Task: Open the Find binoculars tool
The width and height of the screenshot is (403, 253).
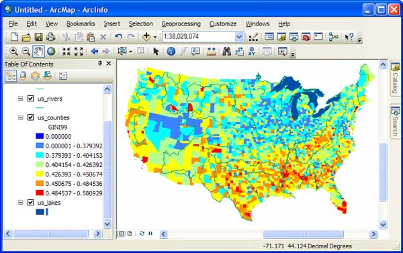Action: coord(226,52)
